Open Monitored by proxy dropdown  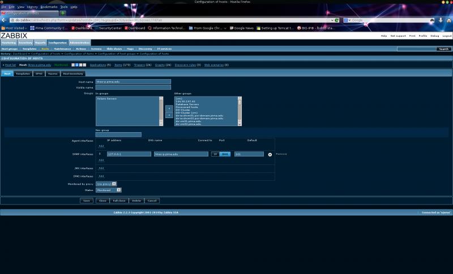(106, 184)
